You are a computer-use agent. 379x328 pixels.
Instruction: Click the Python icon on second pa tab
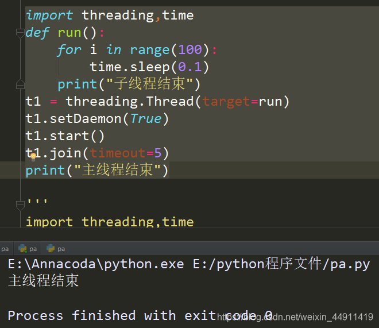tap(22, 249)
